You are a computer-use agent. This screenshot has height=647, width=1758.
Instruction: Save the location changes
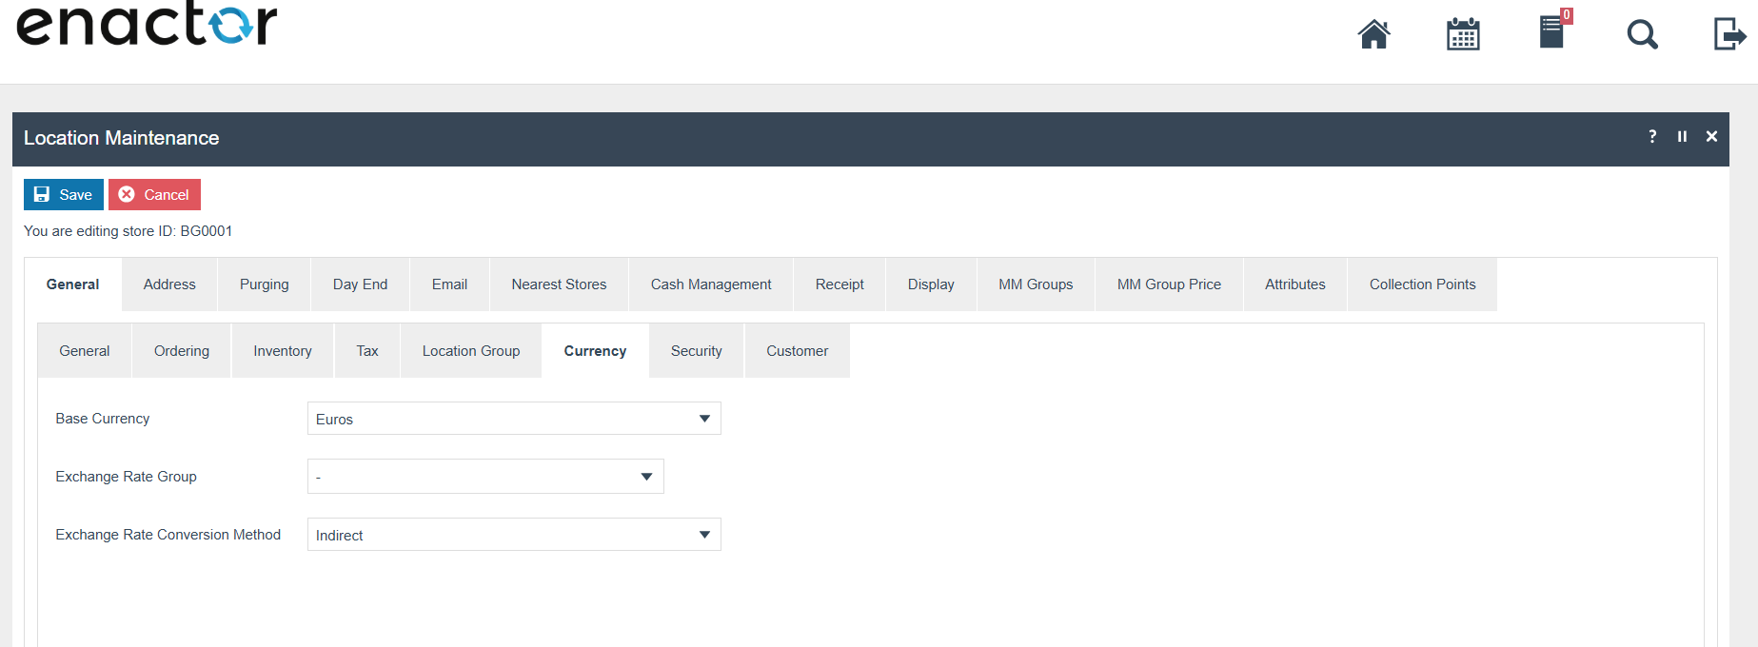(x=64, y=195)
